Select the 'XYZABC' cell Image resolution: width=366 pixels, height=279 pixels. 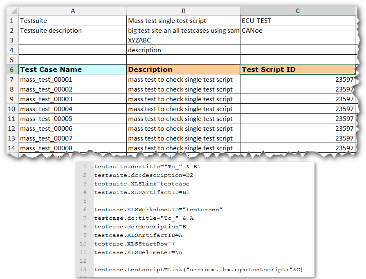coord(183,40)
